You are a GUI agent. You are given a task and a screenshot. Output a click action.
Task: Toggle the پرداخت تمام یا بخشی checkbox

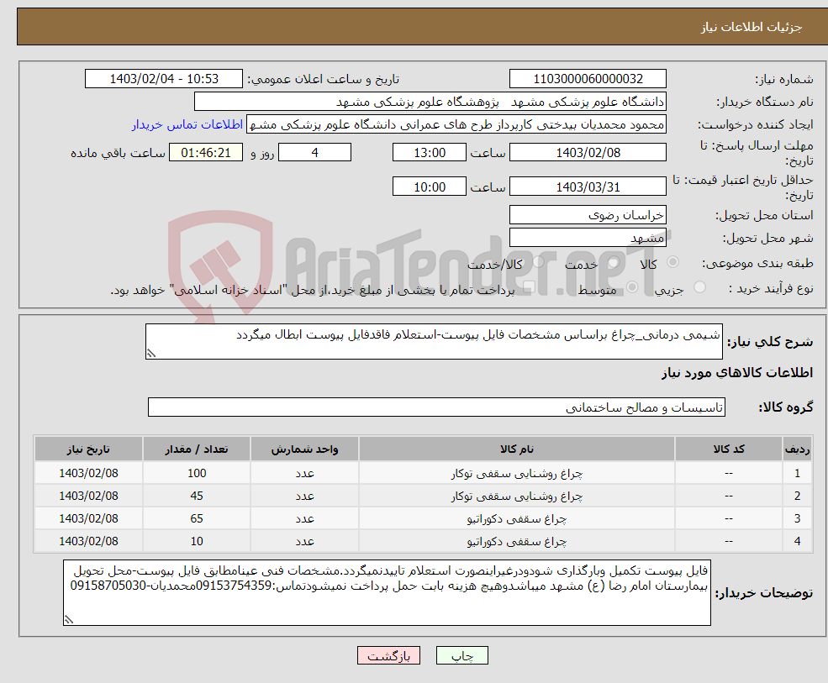[x=529, y=287]
